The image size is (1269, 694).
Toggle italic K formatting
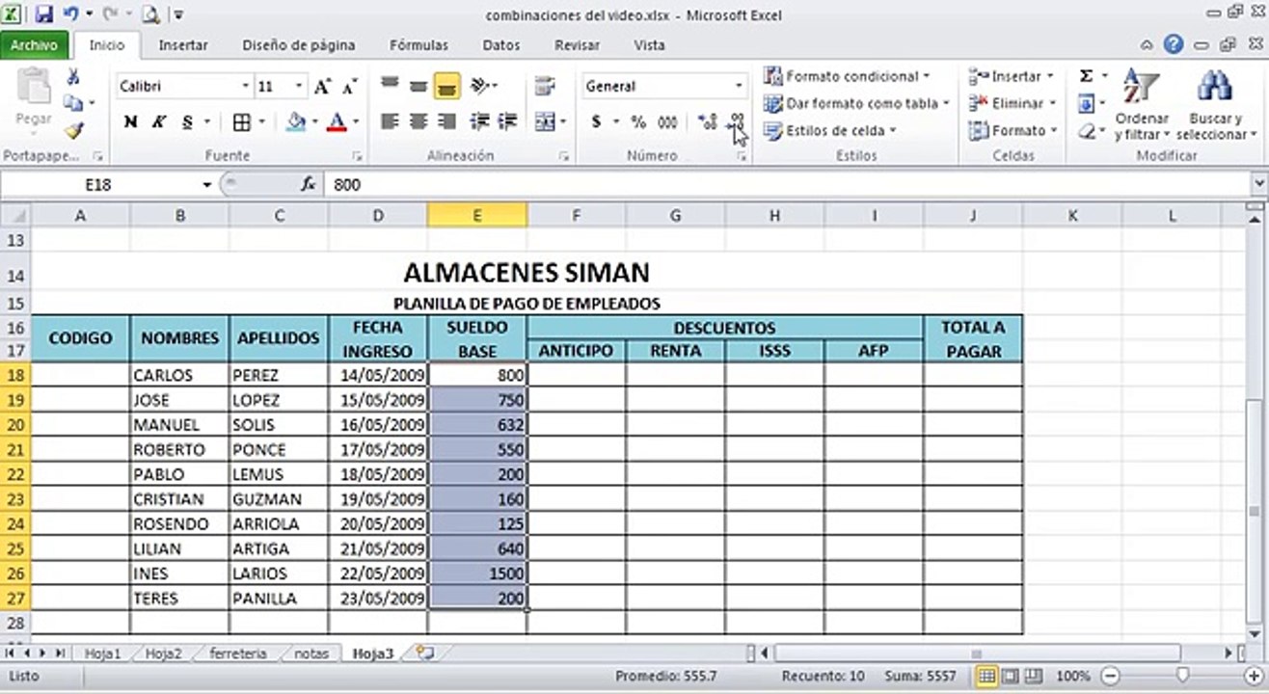(x=158, y=122)
